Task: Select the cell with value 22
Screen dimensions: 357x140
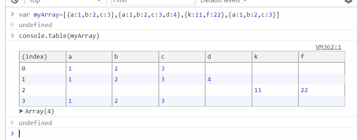Action: pos(321,90)
